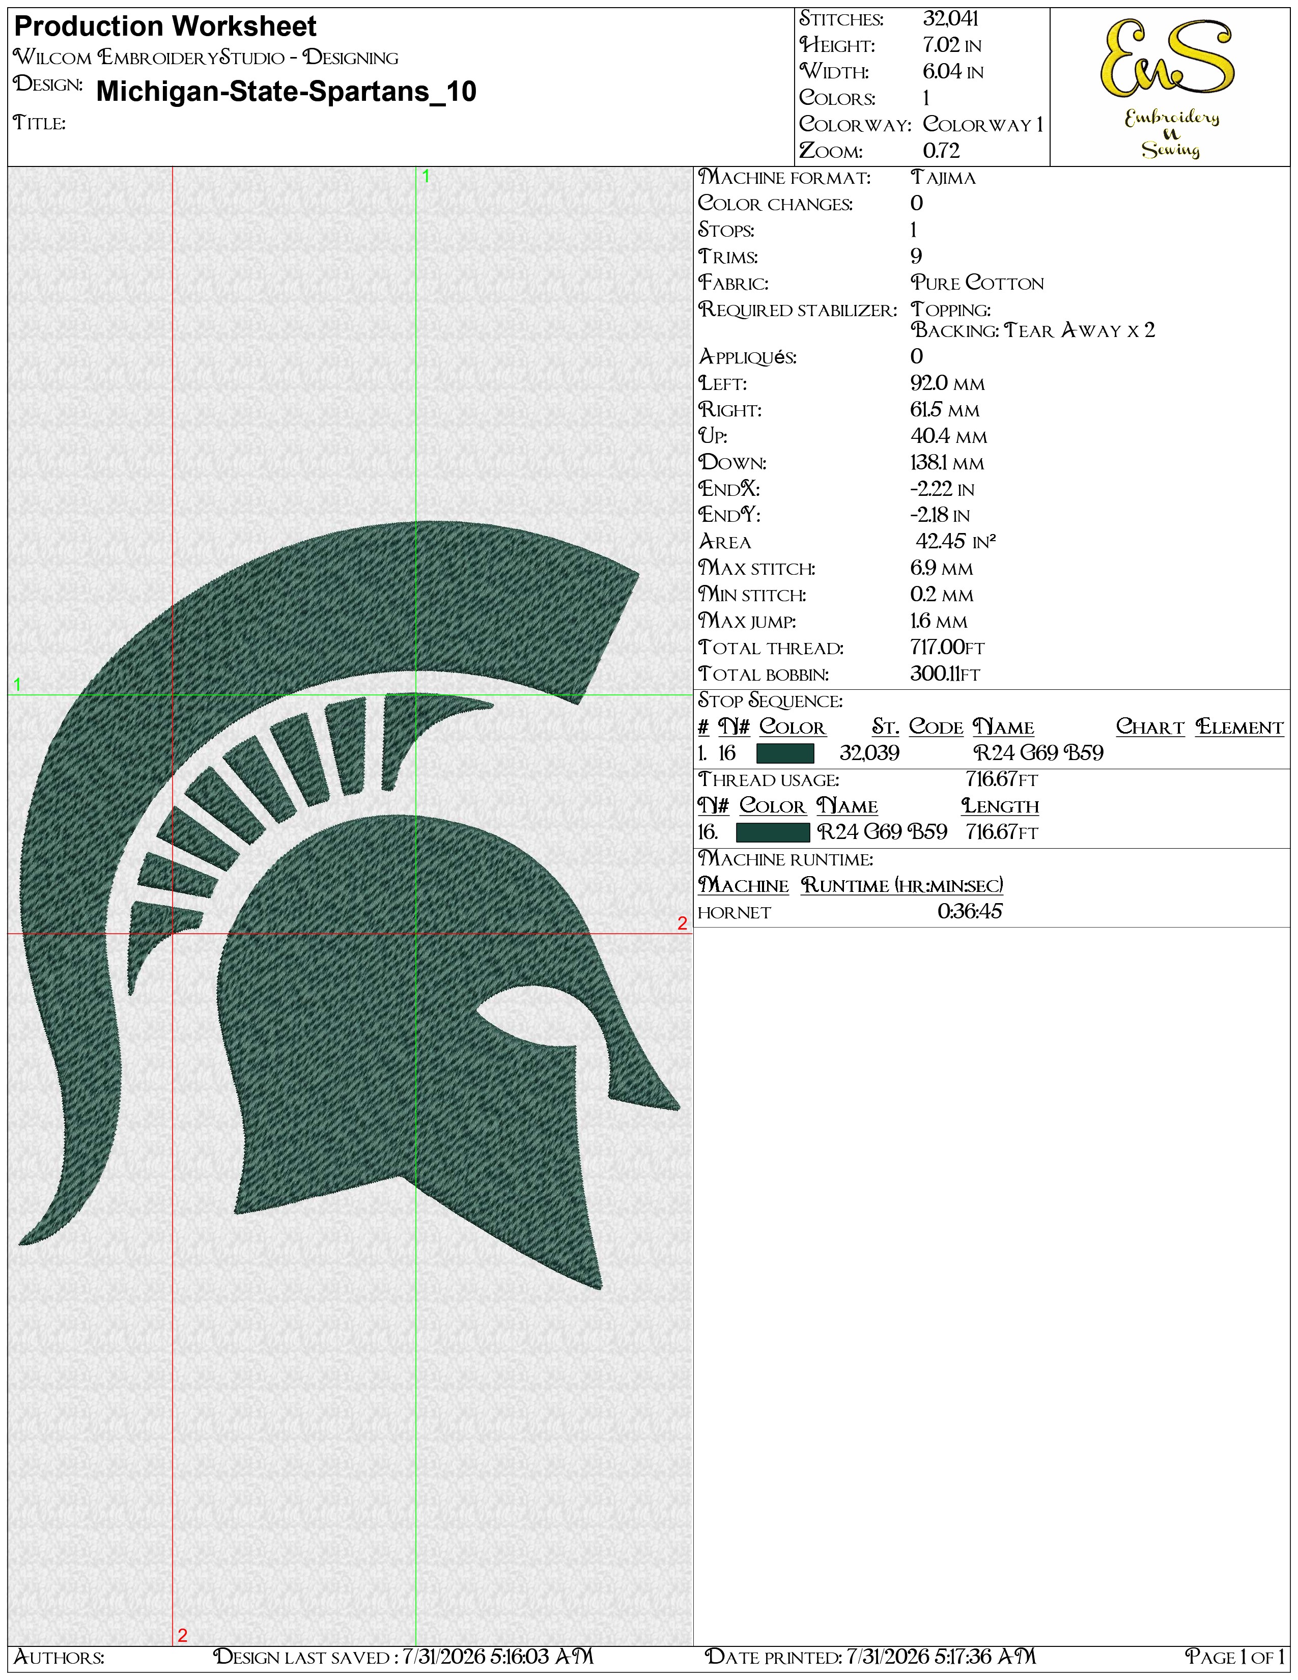Image resolution: width=1298 pixels, height=1680 pixels.
Task: Click the 'Element' column header
Action: point(1239,727)
